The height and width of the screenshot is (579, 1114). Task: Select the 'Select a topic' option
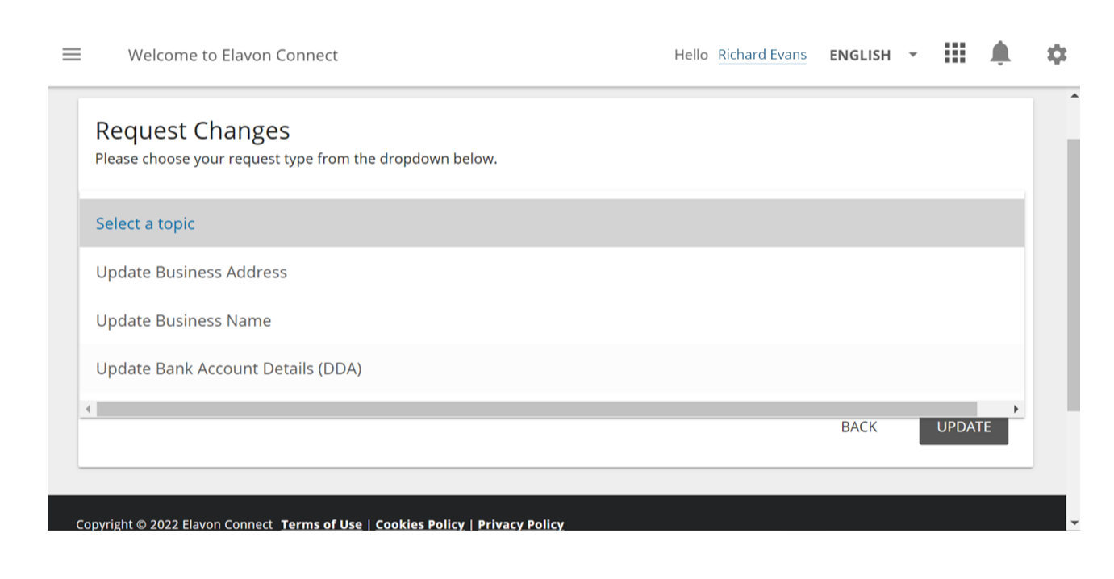tap(145, 223)
